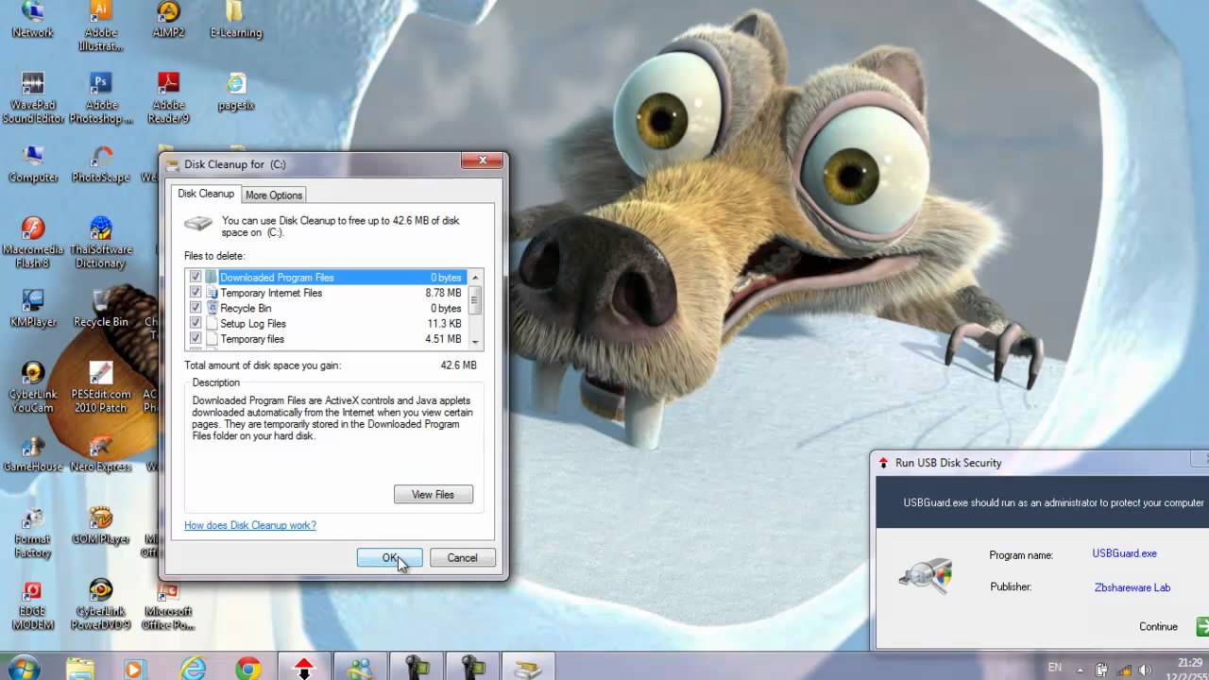Toggle the Setup Log Files checkbox

point(196,323)
